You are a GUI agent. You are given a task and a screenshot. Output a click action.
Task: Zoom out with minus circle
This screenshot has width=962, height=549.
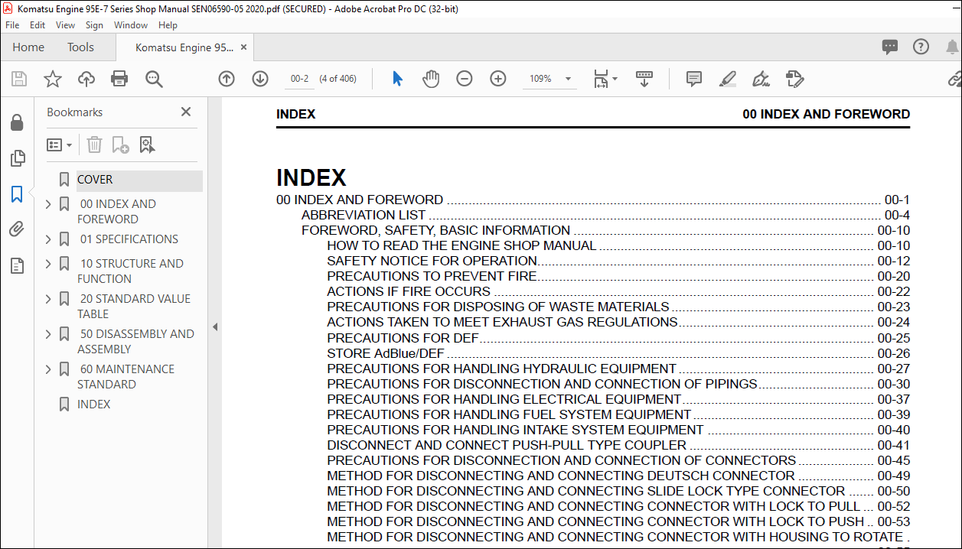tap(465, 79)
